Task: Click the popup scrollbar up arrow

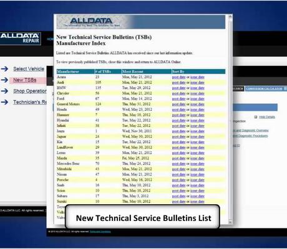Action: pyautogui.click(x=230, y=17)
